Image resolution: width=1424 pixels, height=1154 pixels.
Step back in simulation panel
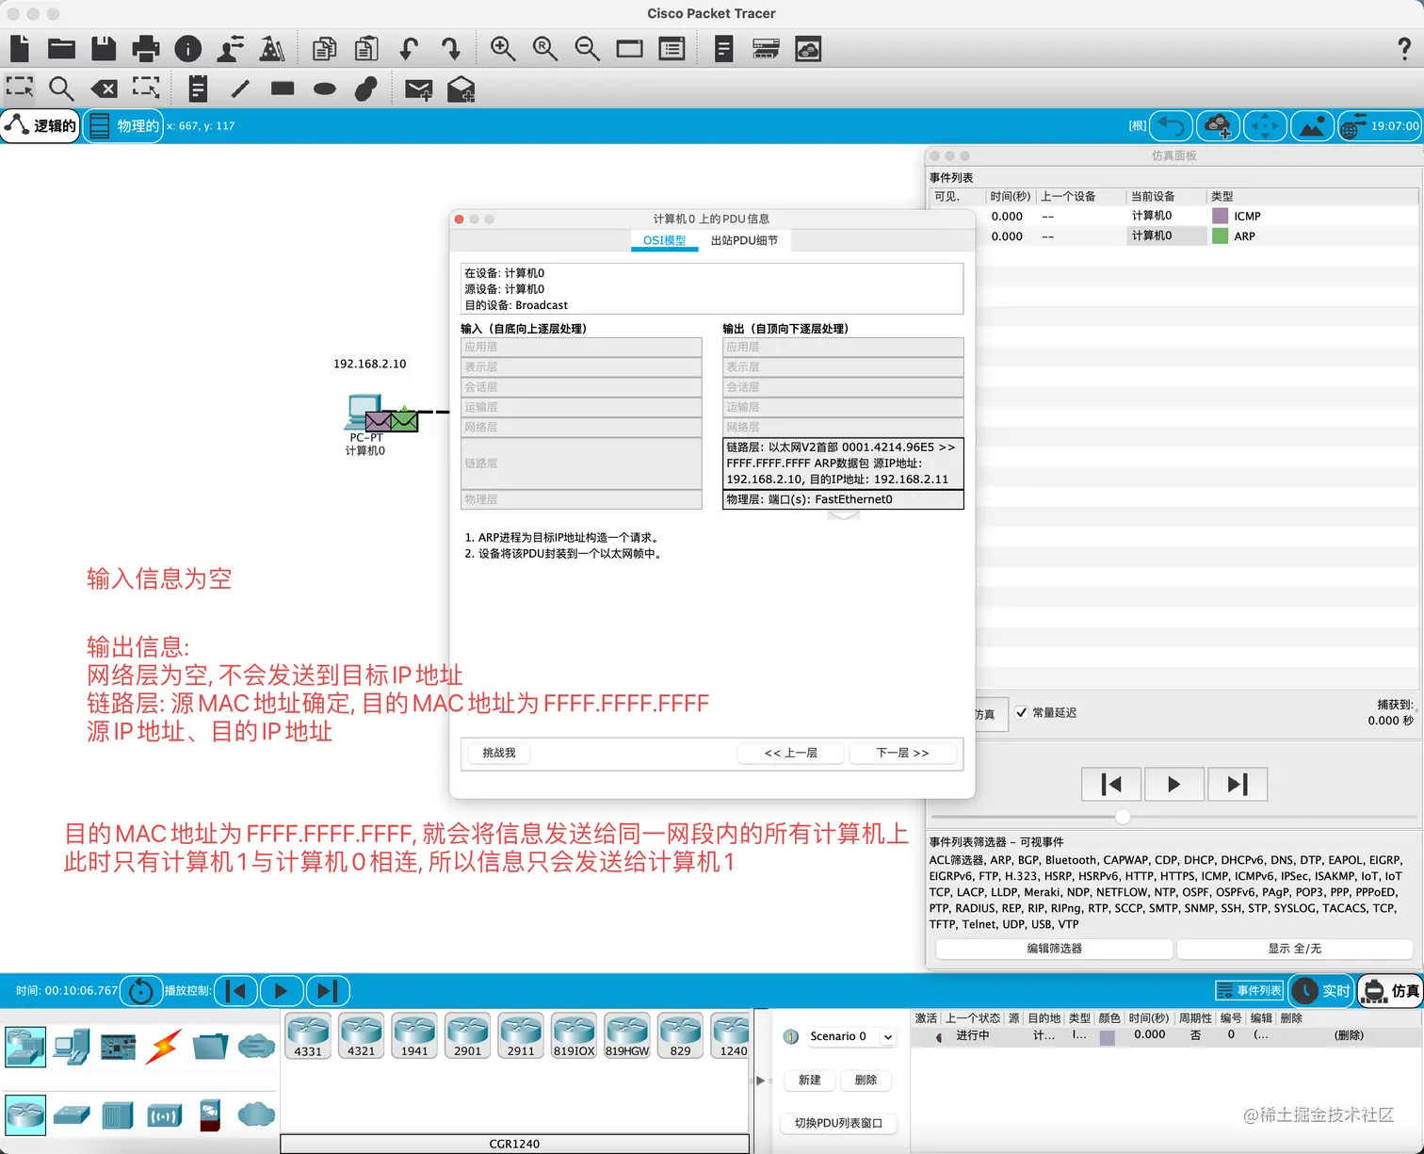point(1111,784)
